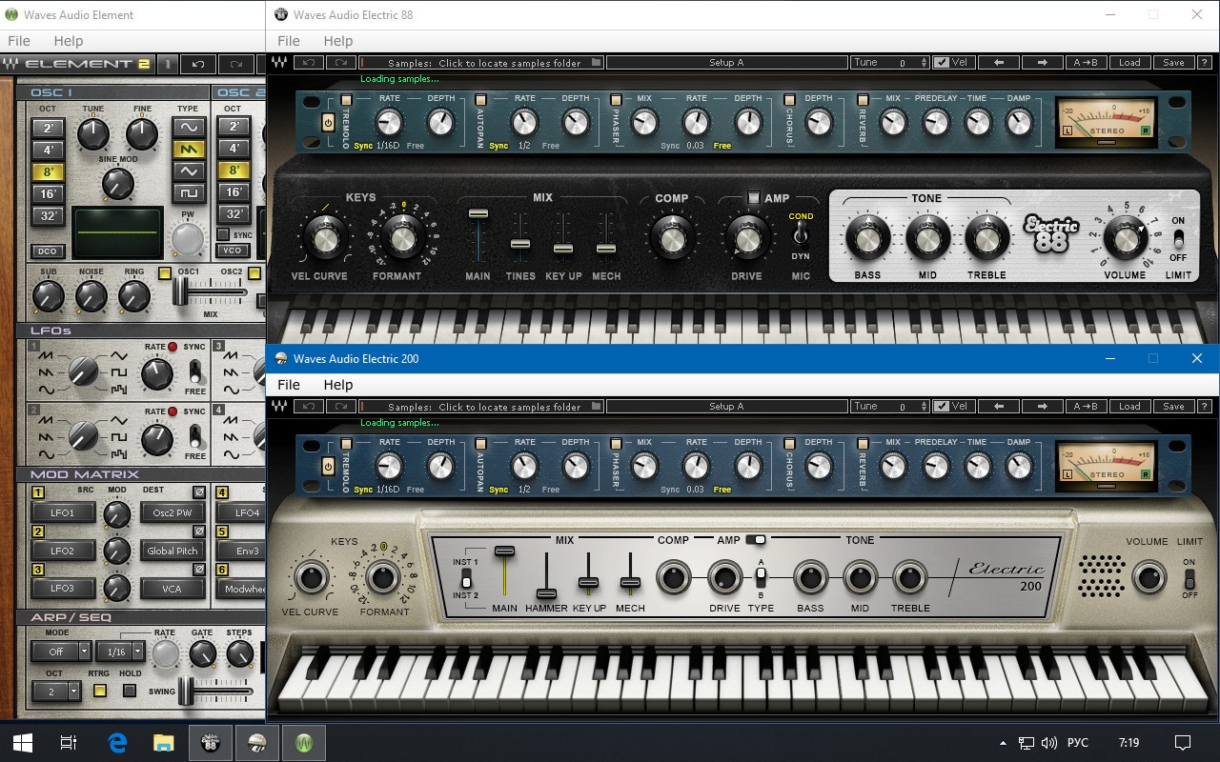
Task: Select the 16' octave button for OSC 1
Action: pos(48,193)
